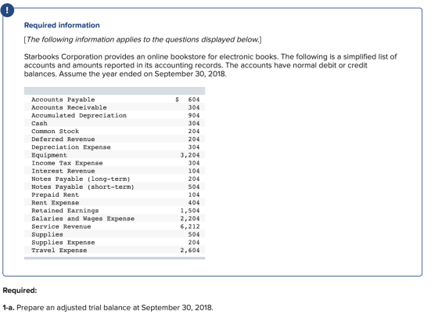This screenshot has height=322, width=438.
Task: Click the gray table header bar
Action: (x=114, y=91)
